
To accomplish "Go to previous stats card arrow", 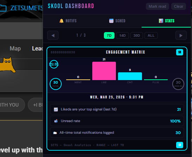I will [53, 35].
